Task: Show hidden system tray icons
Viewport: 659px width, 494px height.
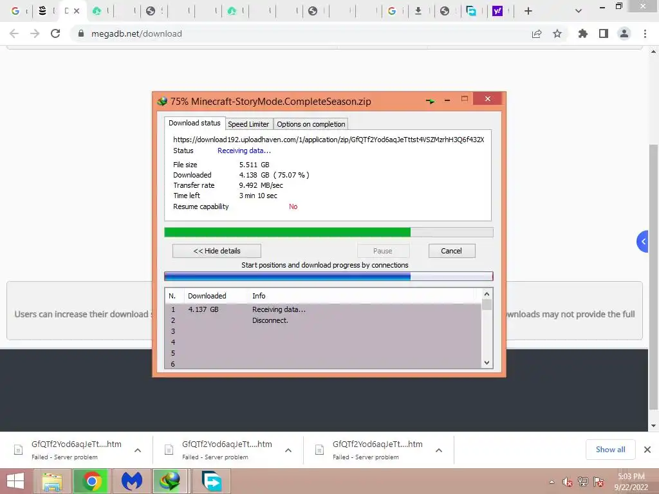Action: [552, 482]
